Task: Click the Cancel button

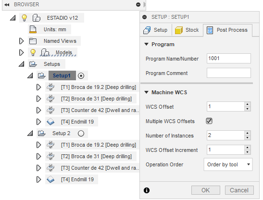Action: click(x=239, y=190)
